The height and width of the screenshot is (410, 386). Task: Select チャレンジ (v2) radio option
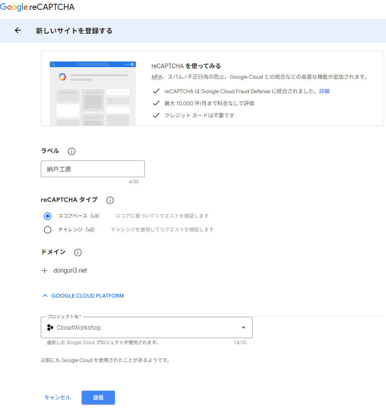click(x=48, y=230)
